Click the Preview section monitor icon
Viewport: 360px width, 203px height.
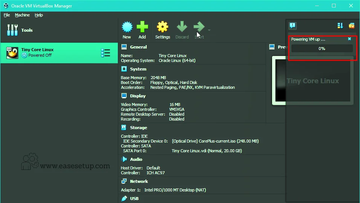[272, 47]
